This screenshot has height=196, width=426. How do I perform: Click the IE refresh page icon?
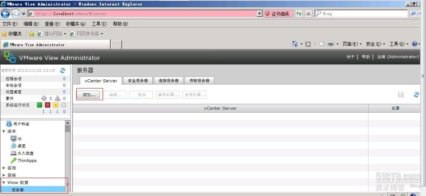pyautogui.click(x=299, y=14)
